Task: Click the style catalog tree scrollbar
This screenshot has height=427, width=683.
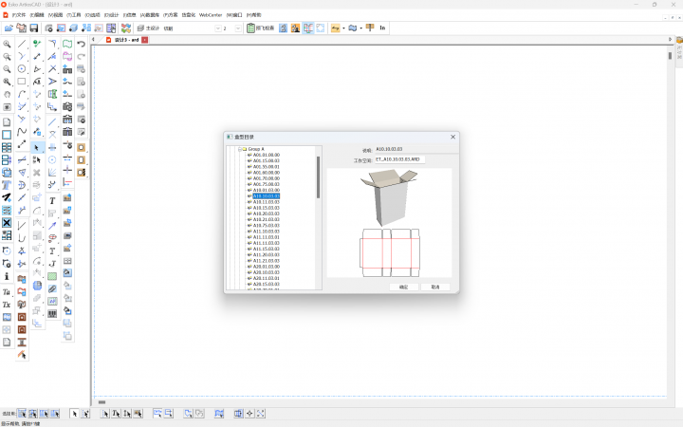Action: pos(319,177)
